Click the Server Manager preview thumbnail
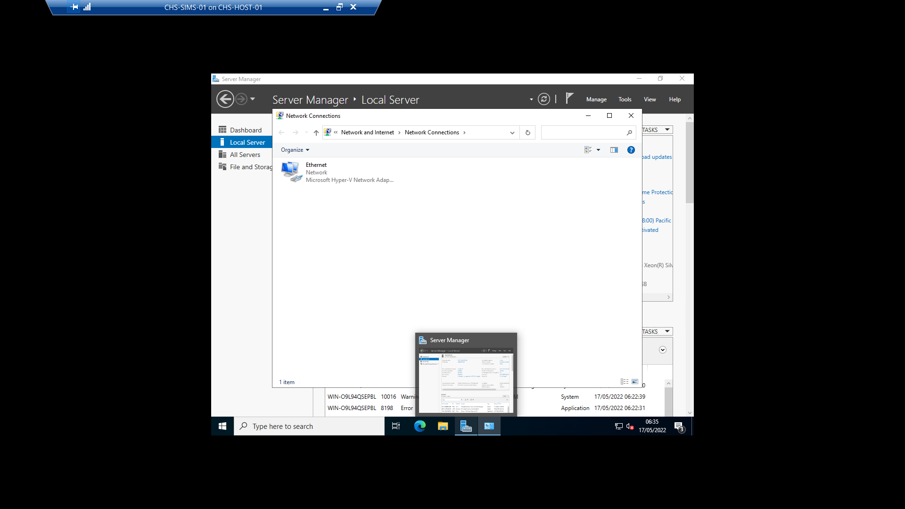Screen dimensions: 905x509 coord(466,381)
